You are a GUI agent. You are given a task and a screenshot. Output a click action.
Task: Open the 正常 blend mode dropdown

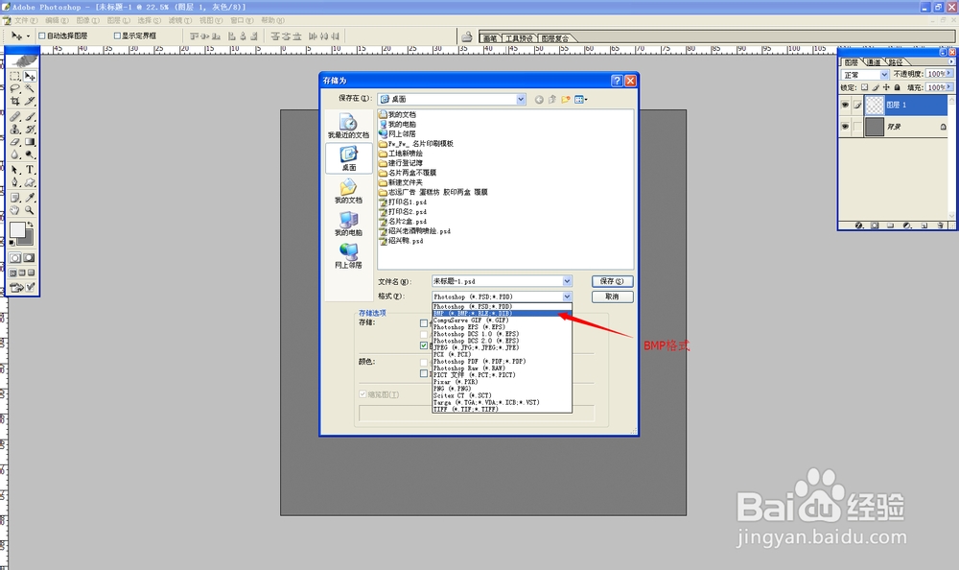884,74
